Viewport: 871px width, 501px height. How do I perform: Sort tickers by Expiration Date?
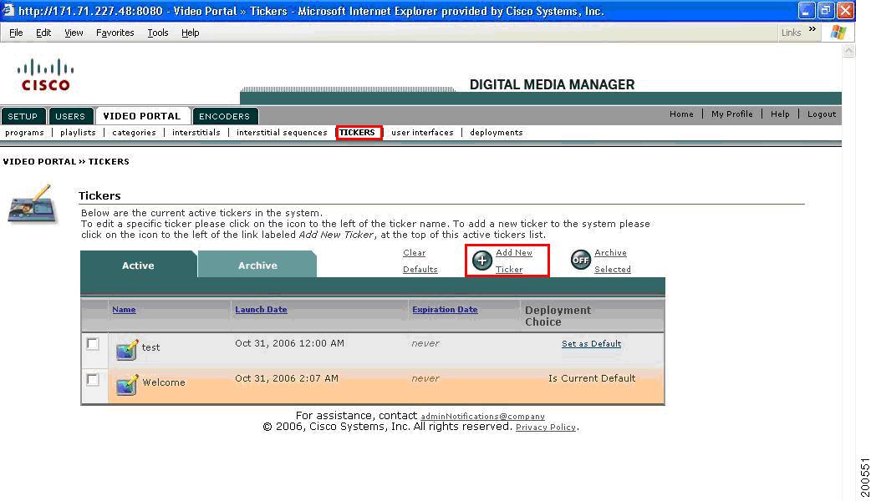point(445,310)
